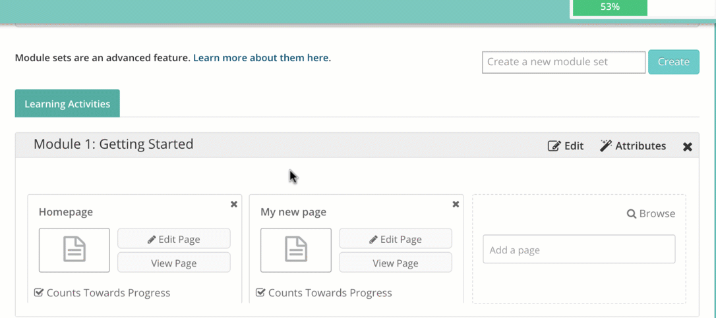Click the My new page card title

pos(293,212)
